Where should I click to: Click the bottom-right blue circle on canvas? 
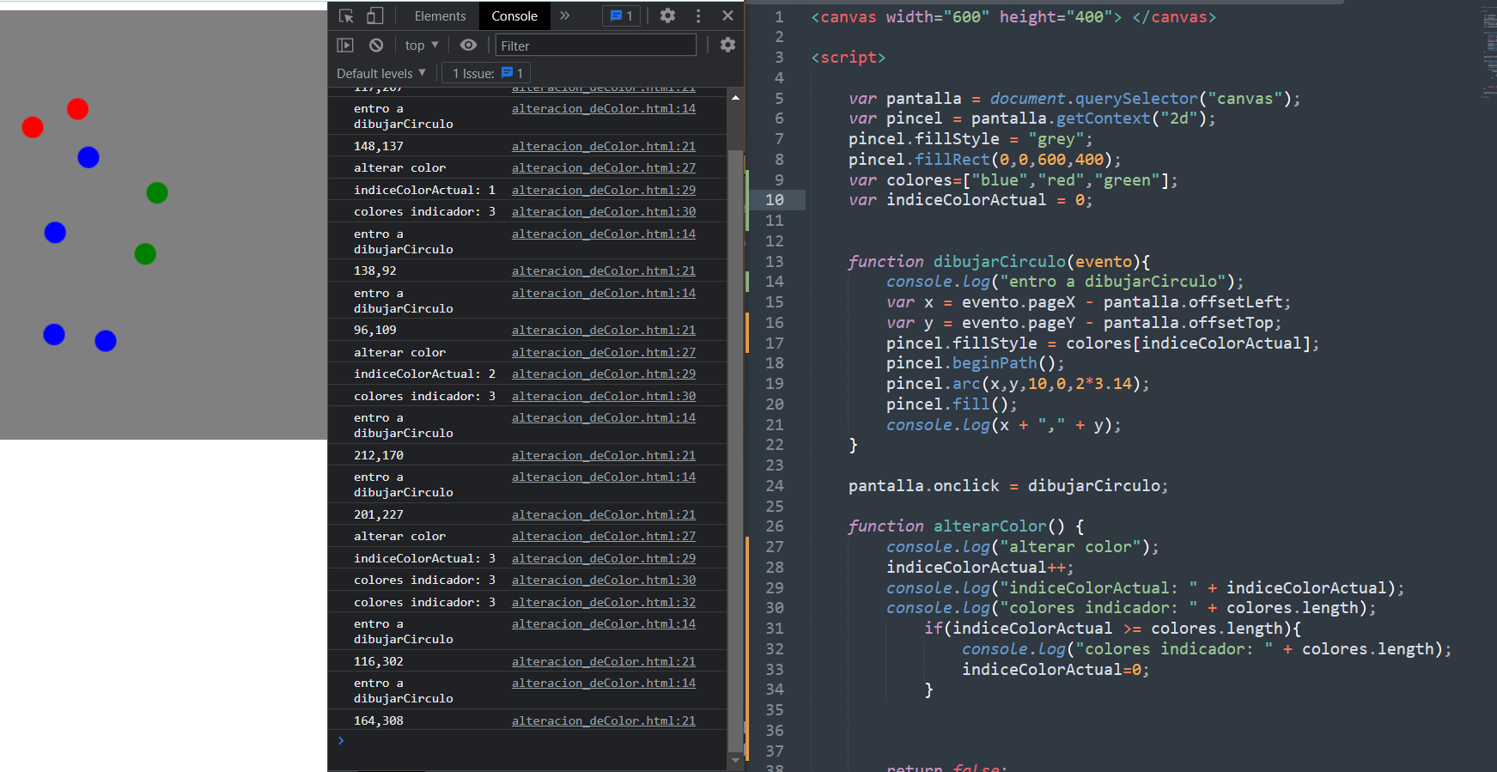coord(106,341)
